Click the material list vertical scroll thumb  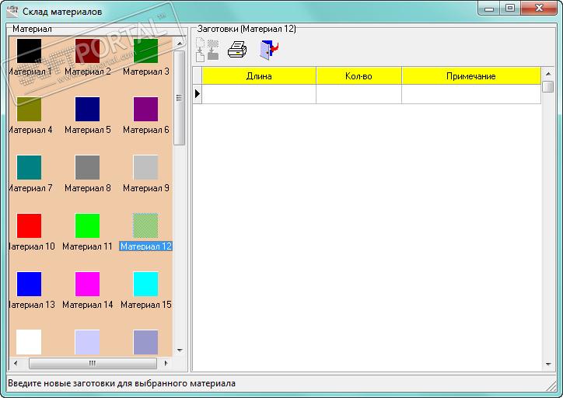click(x=180, y=98)
